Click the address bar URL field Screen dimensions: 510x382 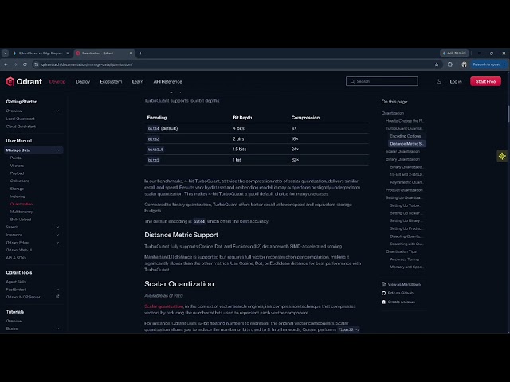(234, 64)
